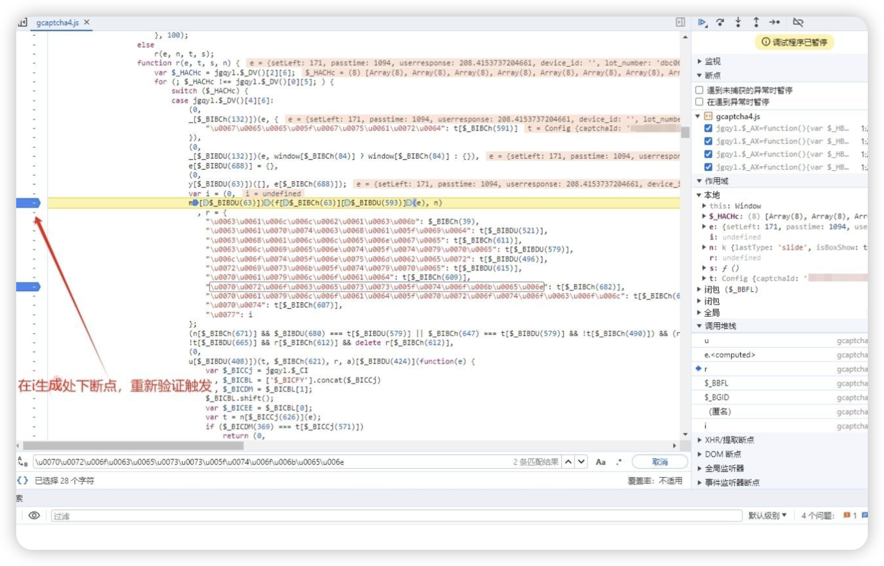Pretty-print code with curly braces icon
Screen dimensions: 884x566
pos(23,481)
